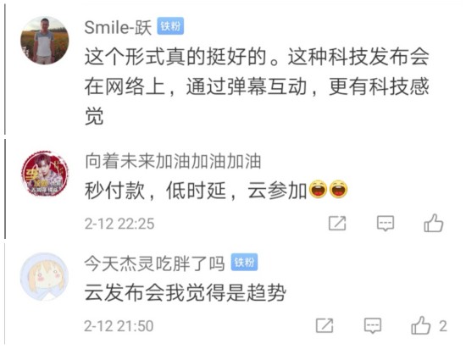
Task: Share the 云发布会我觉得是趋势 comment
Action: (325, 326)
